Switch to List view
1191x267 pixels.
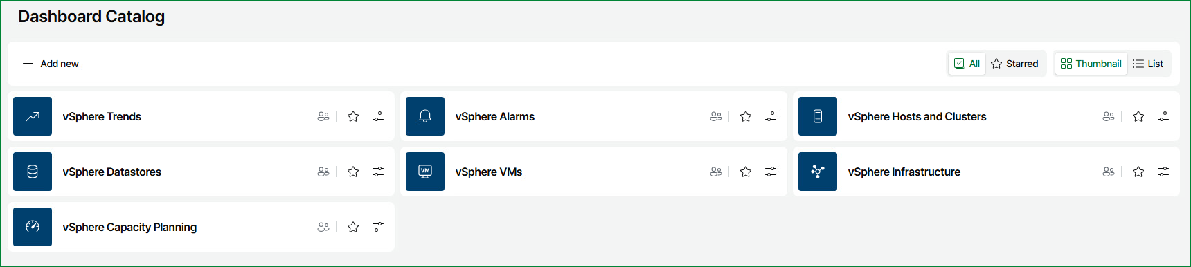[x=1148, y=64]
